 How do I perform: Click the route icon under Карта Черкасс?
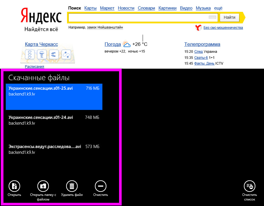click(x=66, y=54)
